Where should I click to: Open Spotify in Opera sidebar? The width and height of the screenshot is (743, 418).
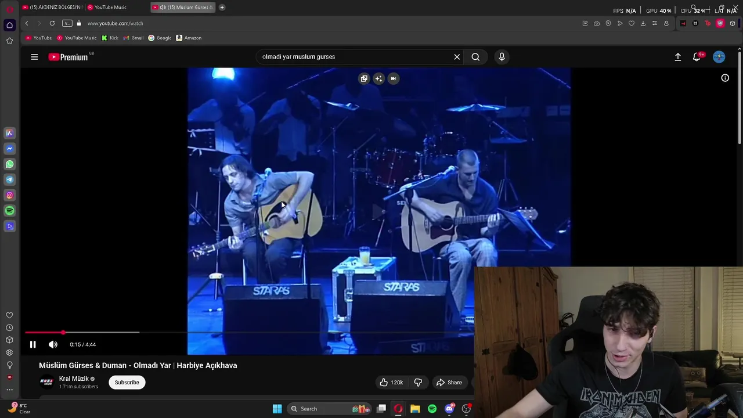[9, 211]
